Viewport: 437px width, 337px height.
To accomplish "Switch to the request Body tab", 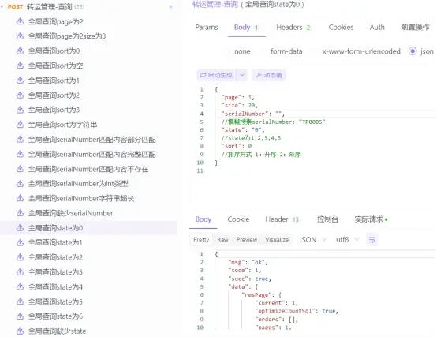I will [x=246, y=28].
